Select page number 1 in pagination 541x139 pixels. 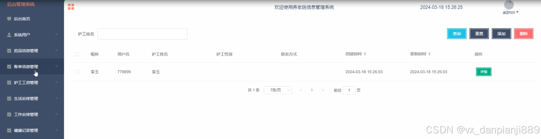pos(312,90)
